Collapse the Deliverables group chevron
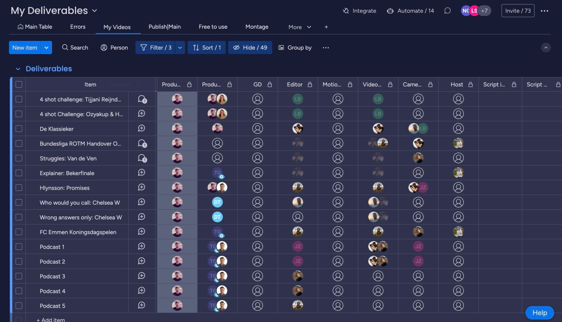 point(18,69)
